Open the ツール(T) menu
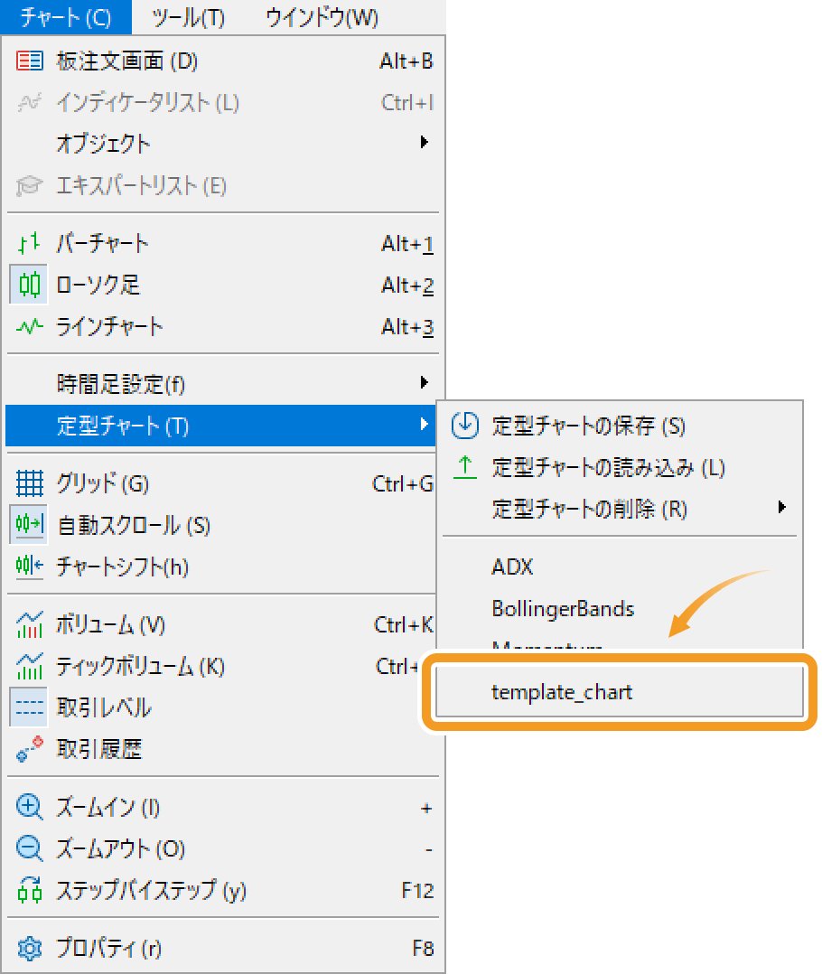Screen dimensions: 822x974 coord(188,17)
